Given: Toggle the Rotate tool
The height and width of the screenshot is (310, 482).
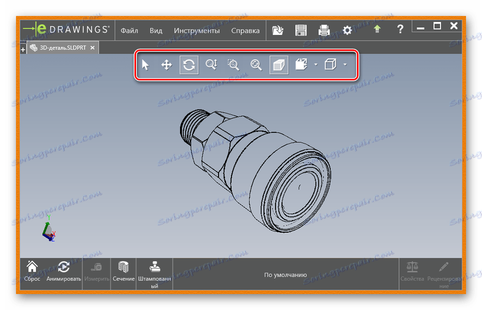Looking at the screenshot, I should tap(189, 65).
